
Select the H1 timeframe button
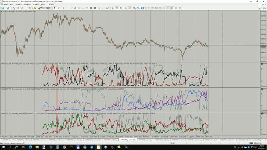click(164, 8)
